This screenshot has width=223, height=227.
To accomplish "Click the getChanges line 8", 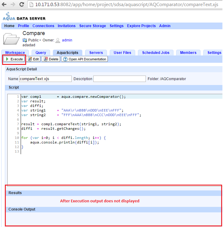I will (53, 129).
